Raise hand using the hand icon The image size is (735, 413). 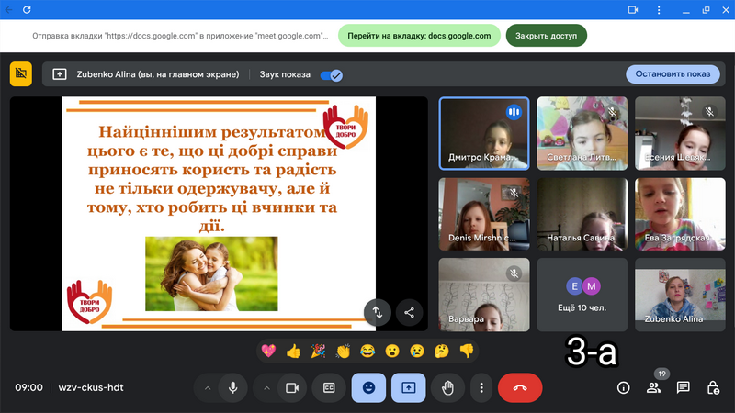coord(447,387)
